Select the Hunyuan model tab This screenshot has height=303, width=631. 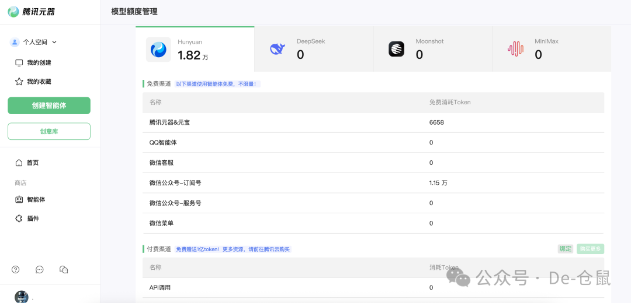(195, 50)
